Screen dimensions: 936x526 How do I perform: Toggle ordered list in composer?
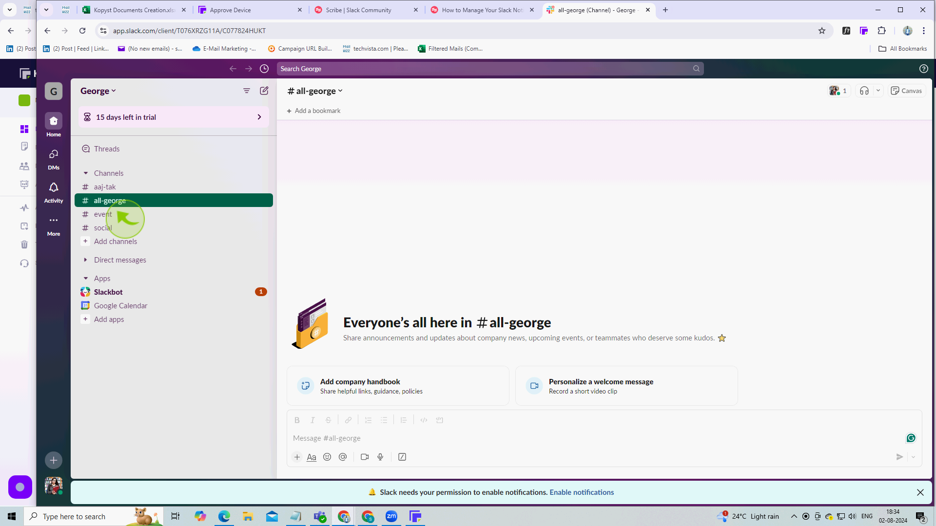(368, 420)
